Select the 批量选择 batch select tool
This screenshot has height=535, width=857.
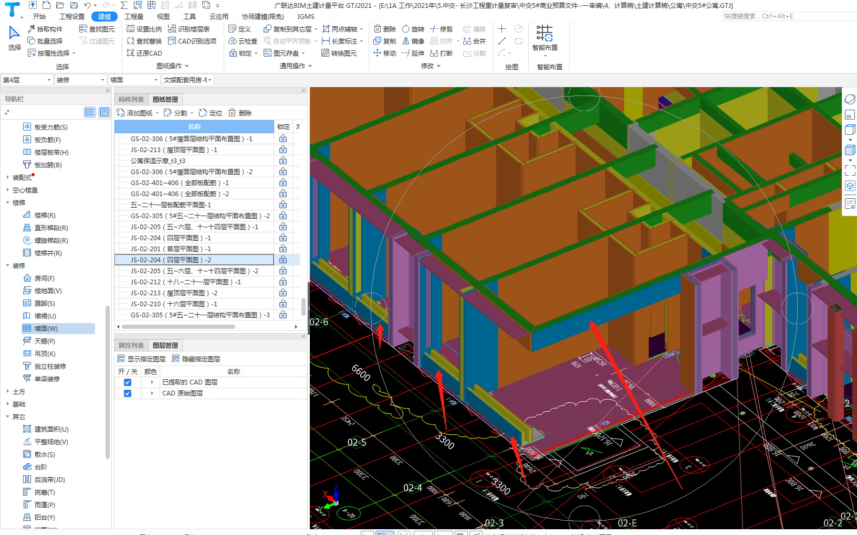coord(45,41)
